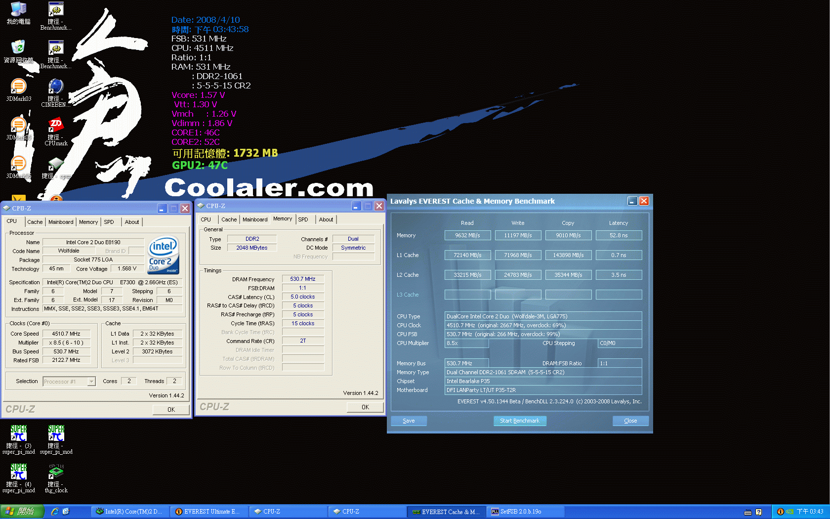This screenshot has width=830, height=519.
Task: Click the yellow question mark help tray icon
Action: click(759, 512)
